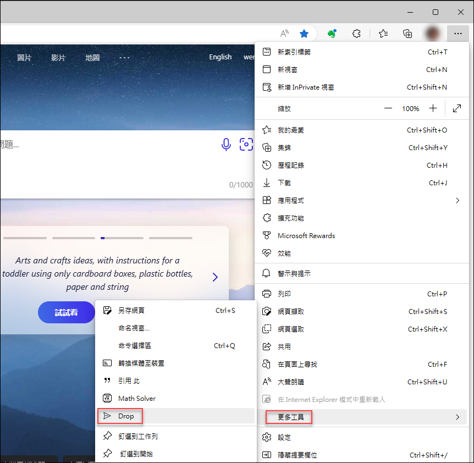Click the profile avatar picture
This screenshot has height=463, width=474.
point(433,33)
